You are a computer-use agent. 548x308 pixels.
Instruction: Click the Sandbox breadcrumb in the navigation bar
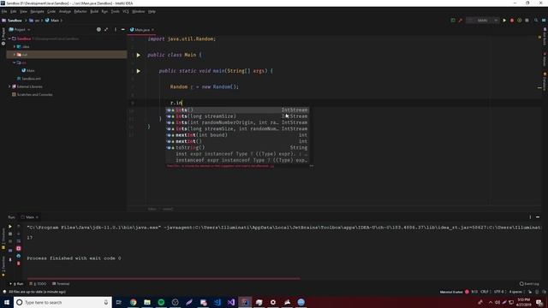tap(11, 21)
